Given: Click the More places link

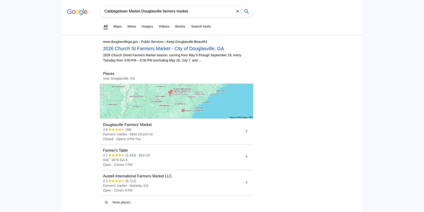Looking at the screenshot, I should coord(121,202).
